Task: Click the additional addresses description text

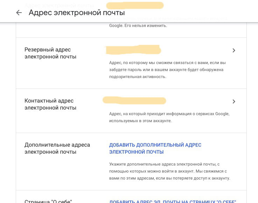Action: click(169, 171)
